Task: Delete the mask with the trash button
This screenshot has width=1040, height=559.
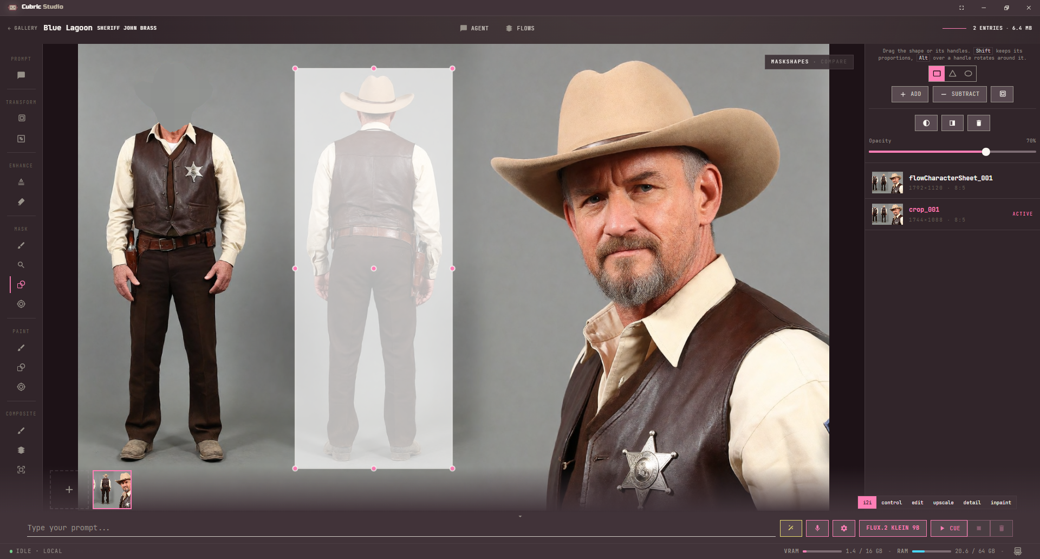Action: point(979,123)
